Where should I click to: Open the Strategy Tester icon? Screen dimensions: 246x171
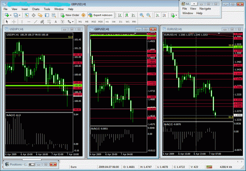(x=54, y=15)
